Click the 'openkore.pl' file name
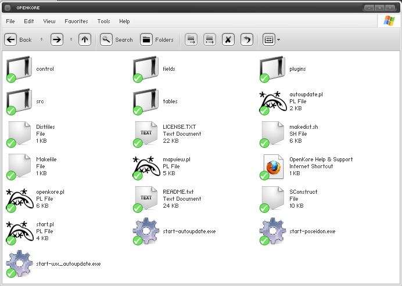Viewport: 402px width, 286px height. pyautogui.click(x=50, y=192)
